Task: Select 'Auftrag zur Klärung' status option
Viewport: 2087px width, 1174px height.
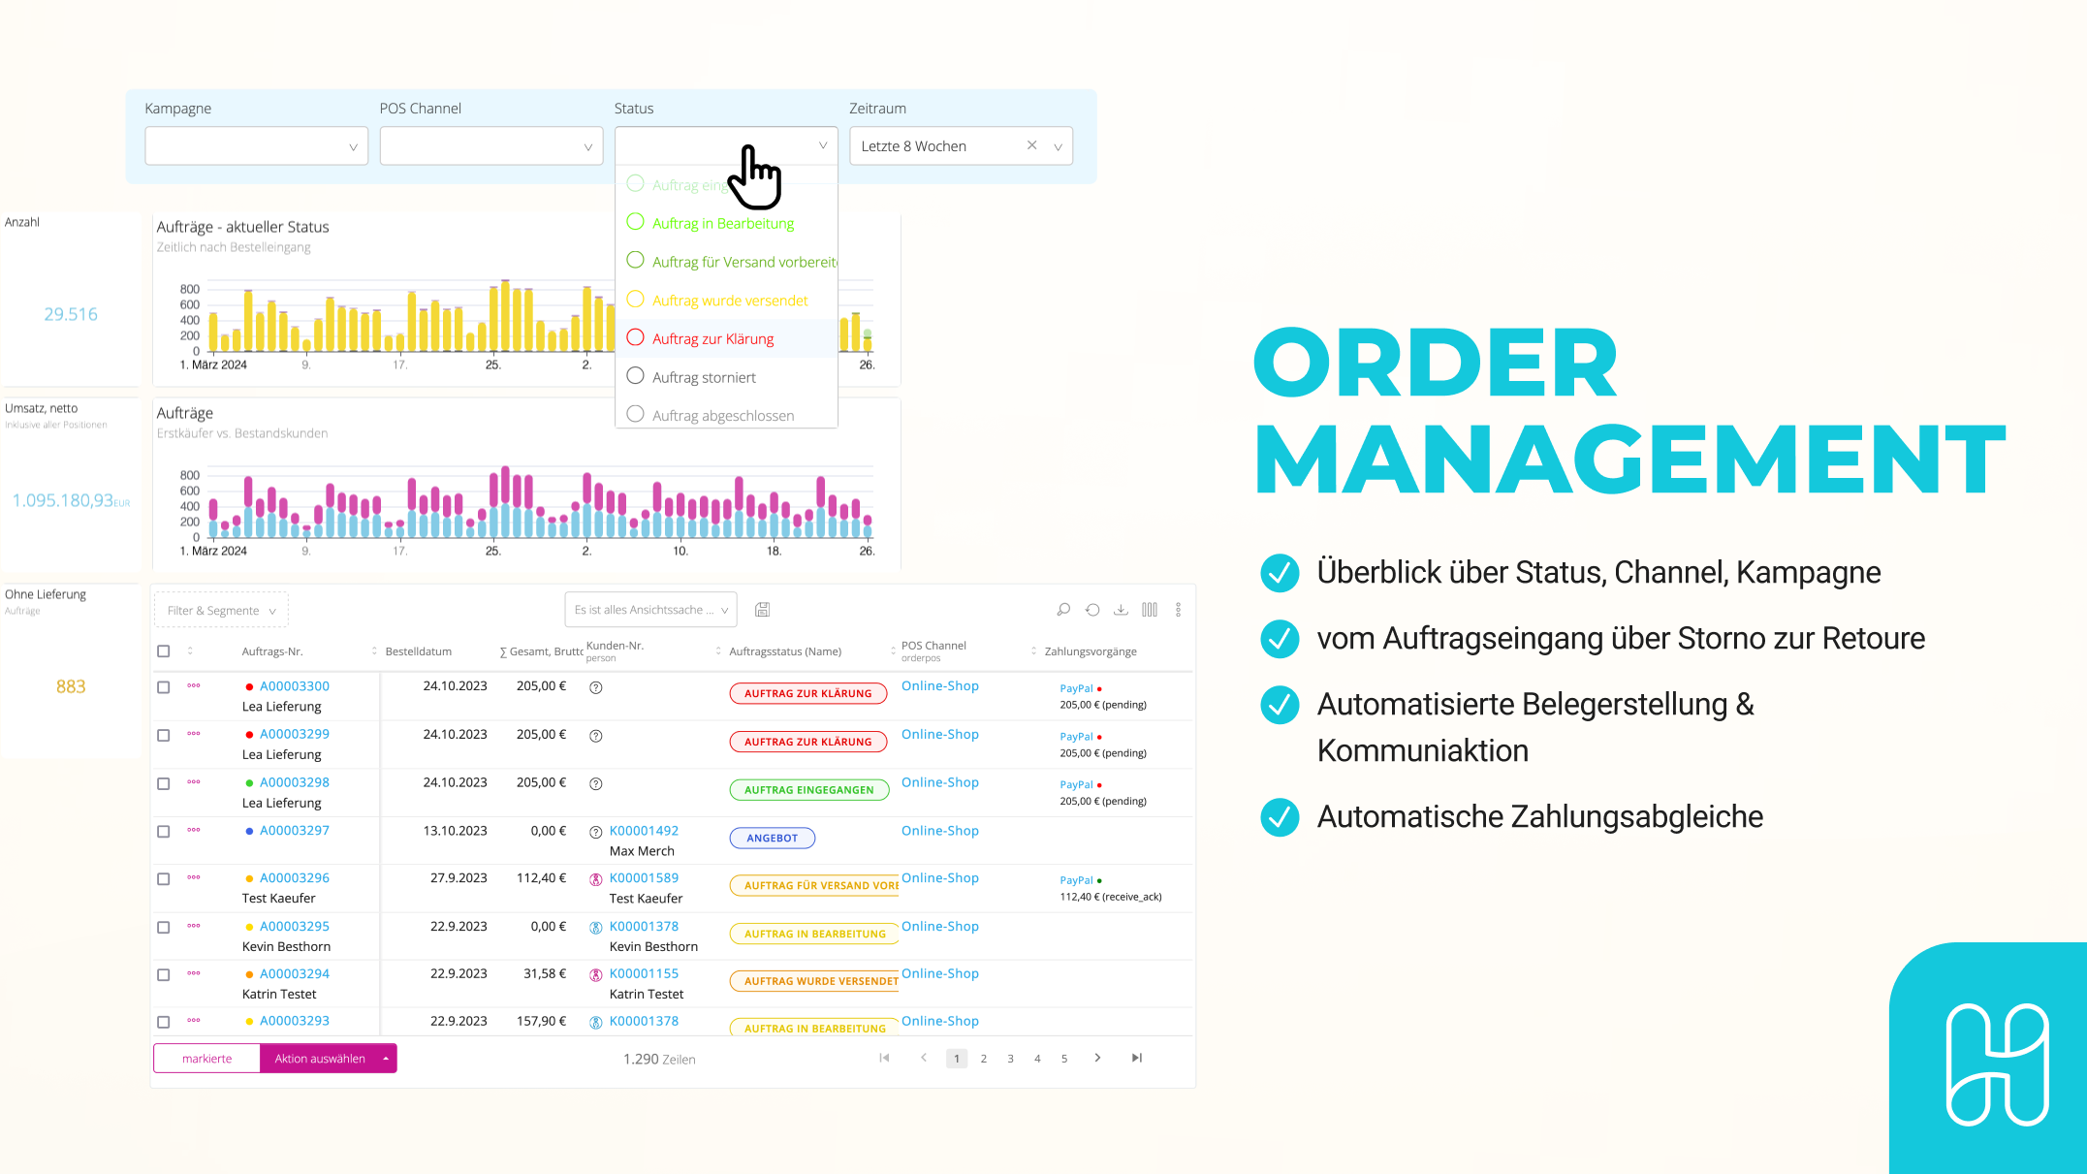Action: tap(712, 338)
